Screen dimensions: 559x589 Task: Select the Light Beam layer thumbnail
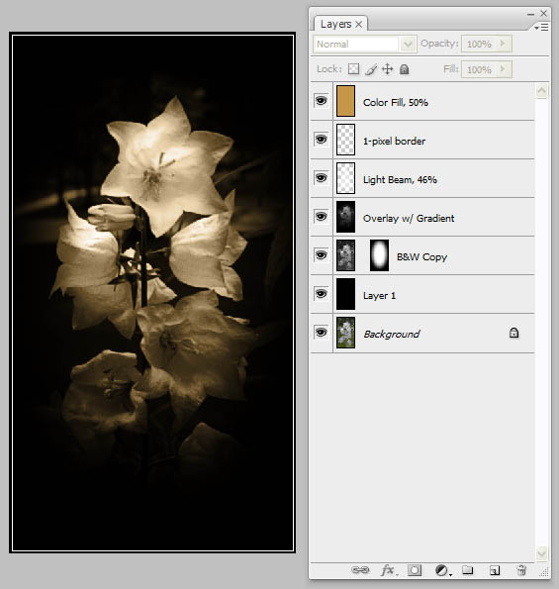345,178
